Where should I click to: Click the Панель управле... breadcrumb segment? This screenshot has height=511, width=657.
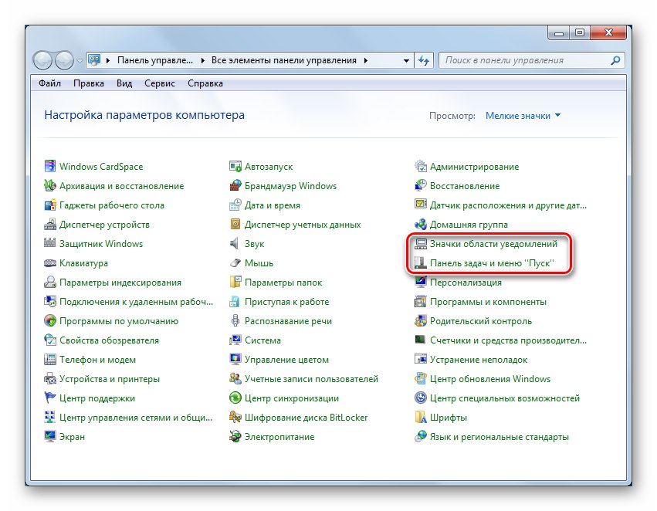[x=155, y=60]
